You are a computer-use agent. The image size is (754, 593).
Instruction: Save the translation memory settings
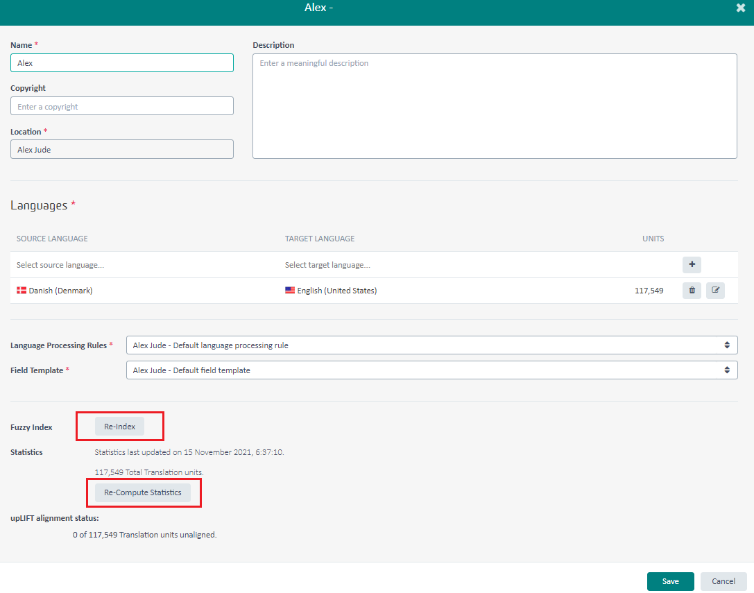pos(670,581)
